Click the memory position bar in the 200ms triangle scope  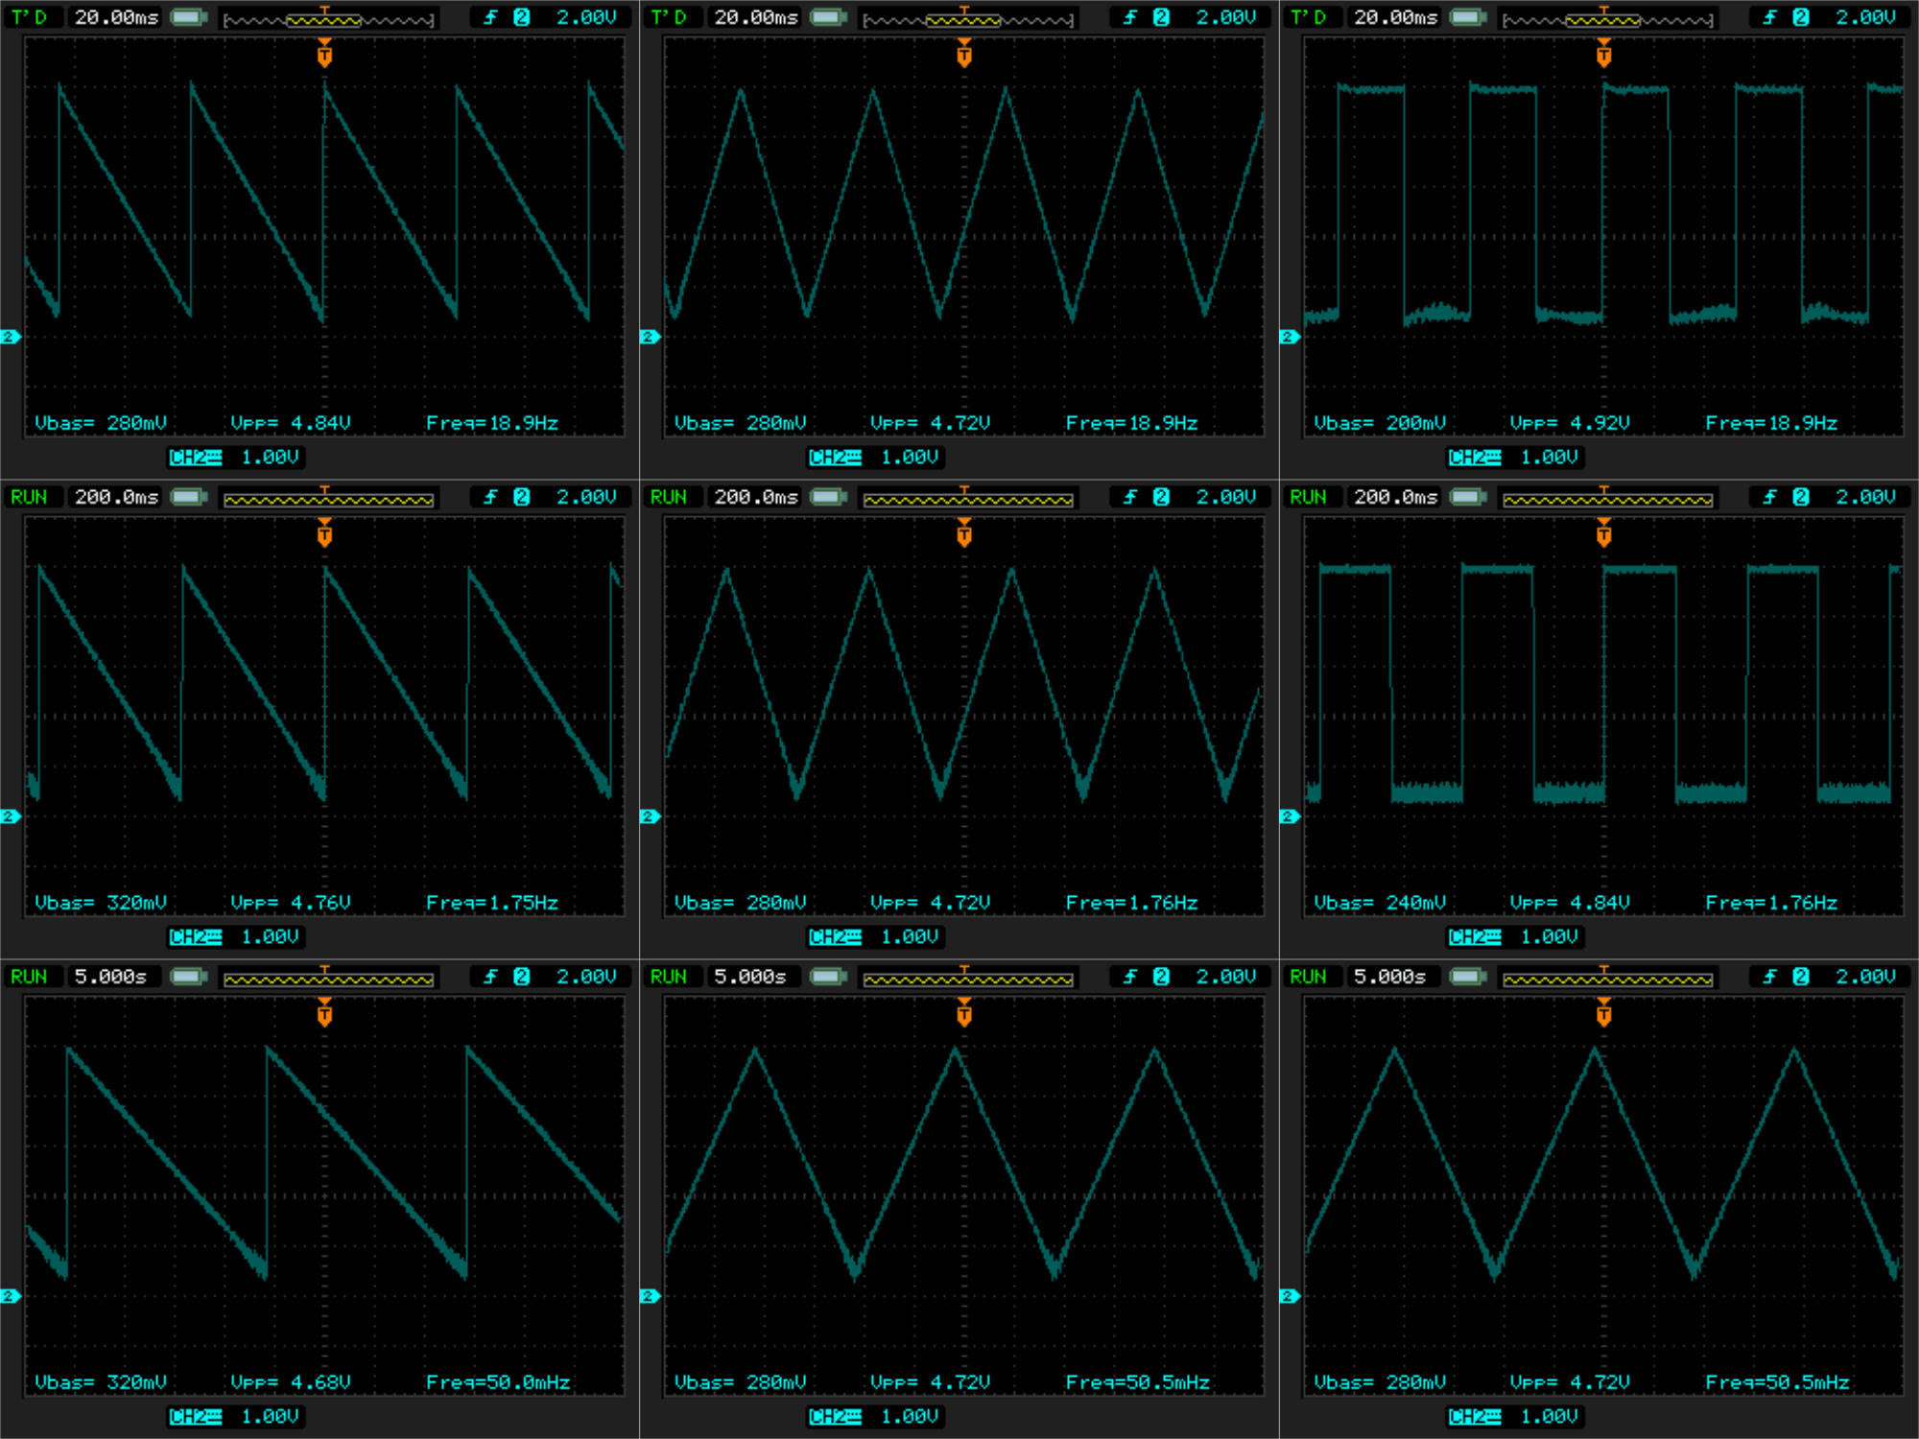click(x=968, y=498)
